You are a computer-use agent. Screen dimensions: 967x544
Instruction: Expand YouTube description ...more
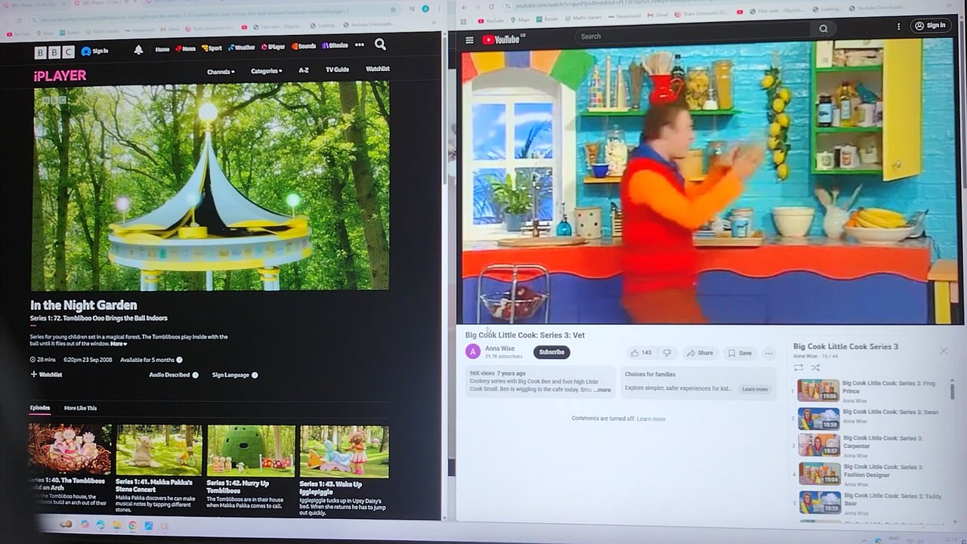click(602, 390)
